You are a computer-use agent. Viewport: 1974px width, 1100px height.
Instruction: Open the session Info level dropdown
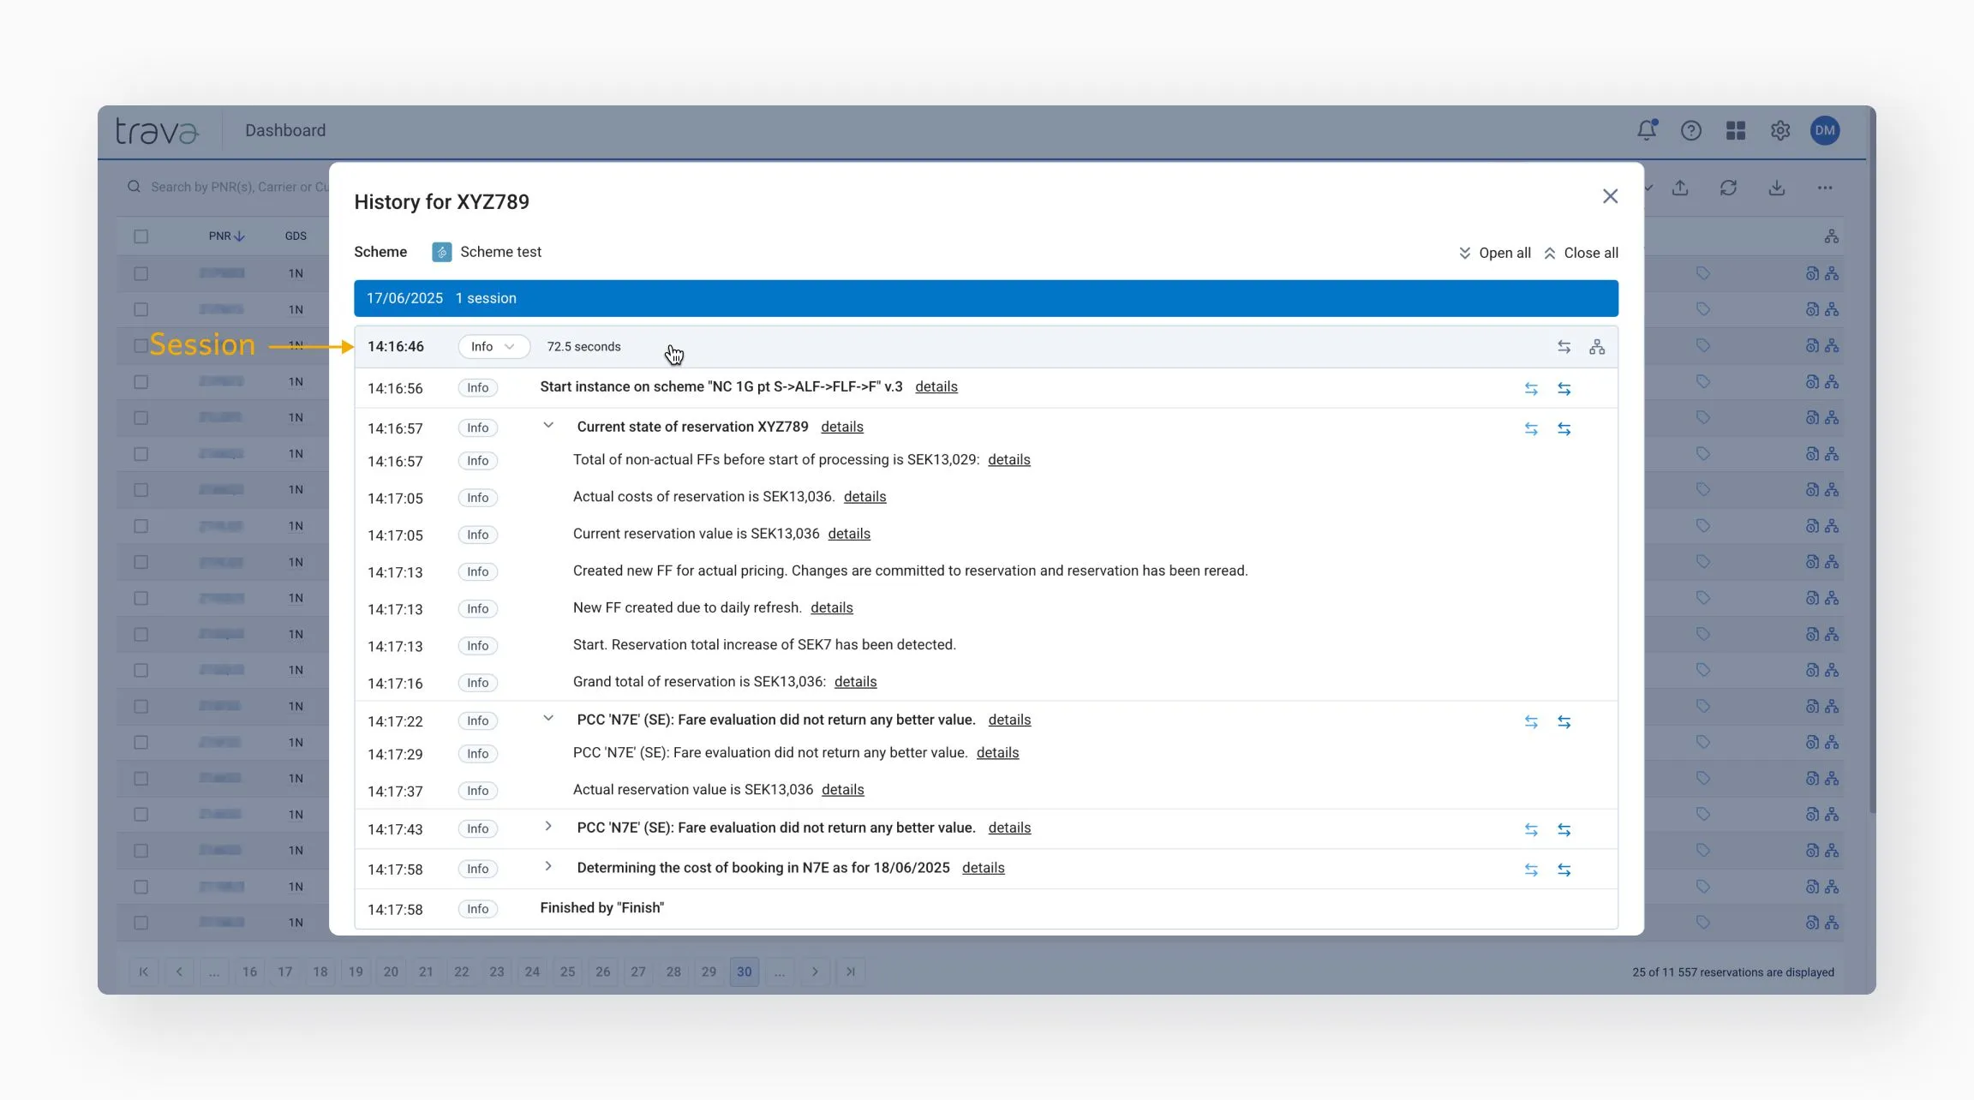click(493, 347)
